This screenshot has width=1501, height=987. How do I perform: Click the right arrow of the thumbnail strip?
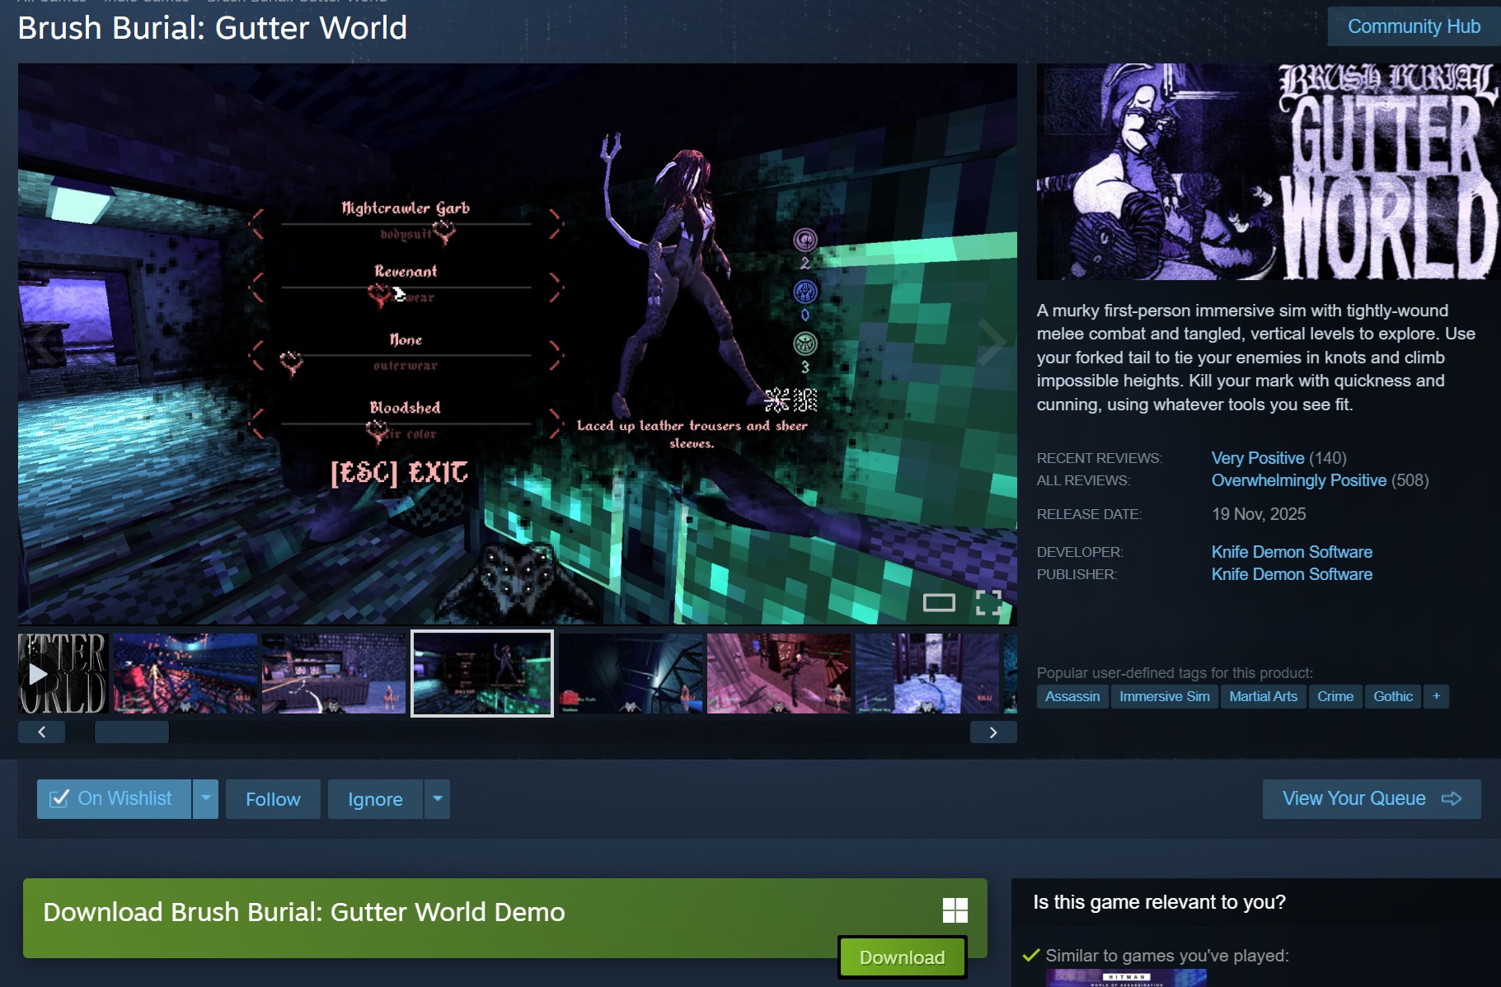(x=993, y=732)
